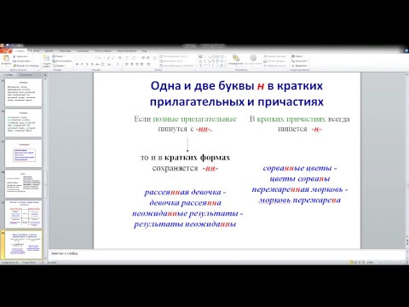Open the Показ слайдов ribbon tab

pos(103,51)
